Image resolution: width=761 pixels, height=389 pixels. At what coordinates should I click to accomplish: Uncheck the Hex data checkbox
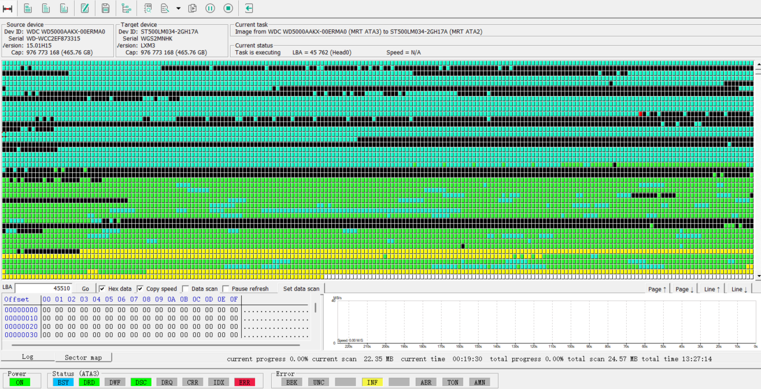pos(102,288)
